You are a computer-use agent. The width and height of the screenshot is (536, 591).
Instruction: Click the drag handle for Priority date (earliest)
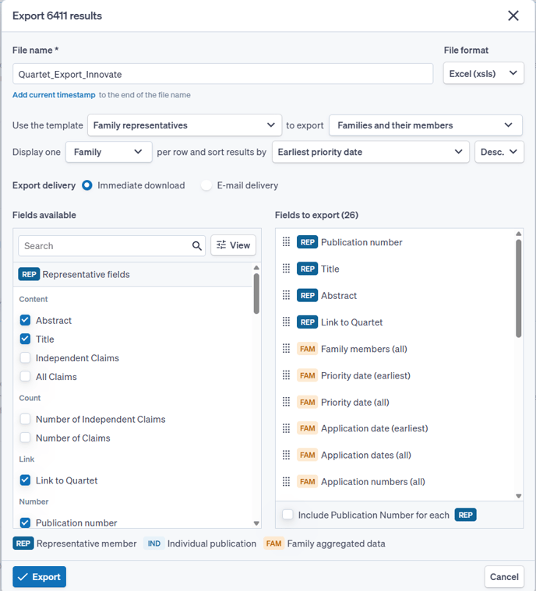point(286,375)
